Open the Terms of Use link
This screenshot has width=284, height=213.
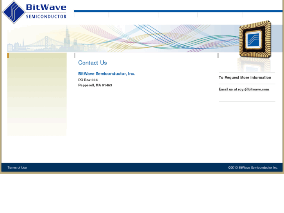pos(17,168)
